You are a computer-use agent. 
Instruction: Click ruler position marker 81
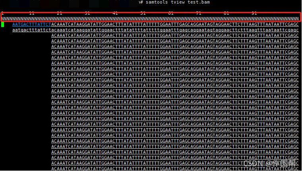(226, 13)
